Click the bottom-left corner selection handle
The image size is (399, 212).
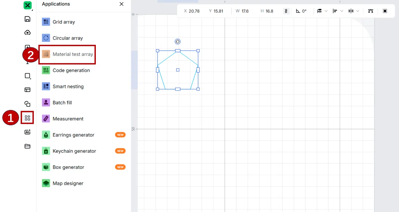[157, 89]
